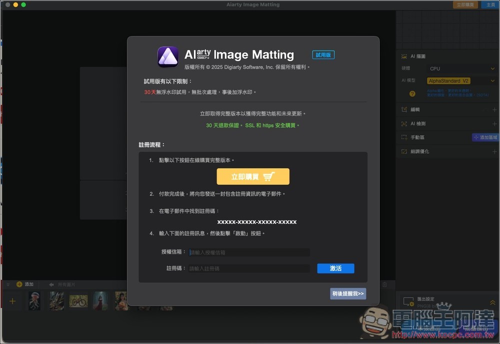
Task: Click the orange 立即購買 purchase button
Action: [x=253, y=176]
